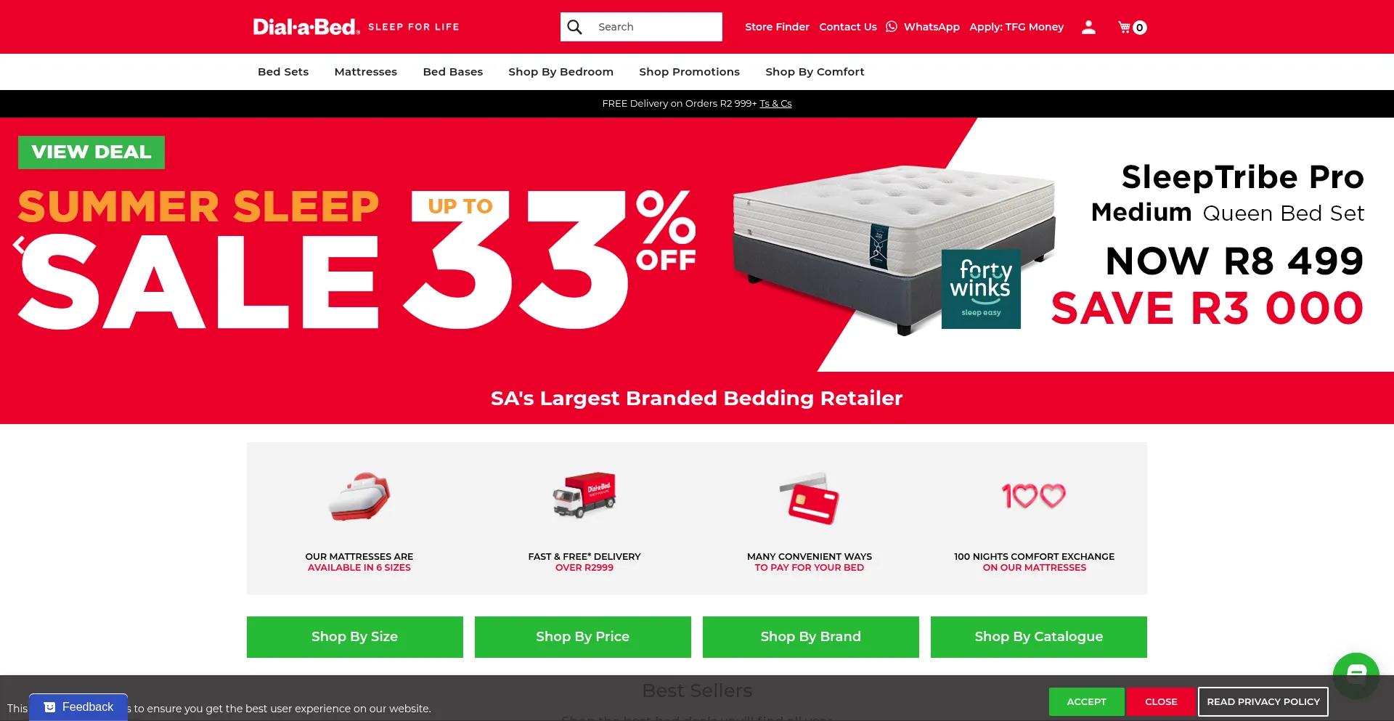
Task: Click the VIEW DEAL banner button
Action: click(91, 152)
